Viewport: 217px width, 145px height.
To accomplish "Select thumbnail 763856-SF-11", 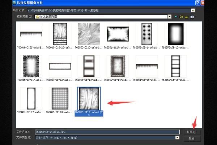I will coord(31,66).
